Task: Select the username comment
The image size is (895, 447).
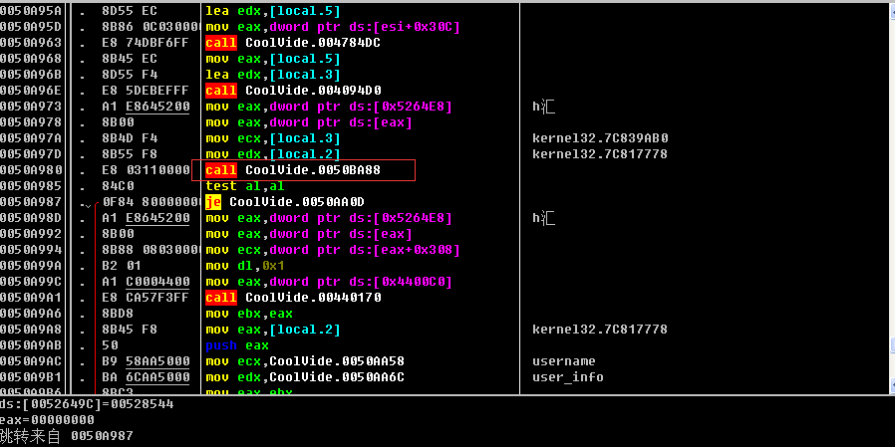Action: coord(563,361)
